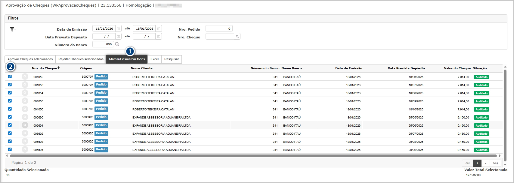Go to page 2 of results

point(485,163)
